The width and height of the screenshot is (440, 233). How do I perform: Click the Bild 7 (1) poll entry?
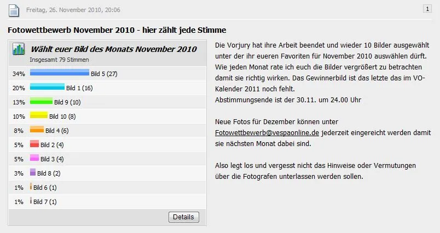tap(45, 201)
